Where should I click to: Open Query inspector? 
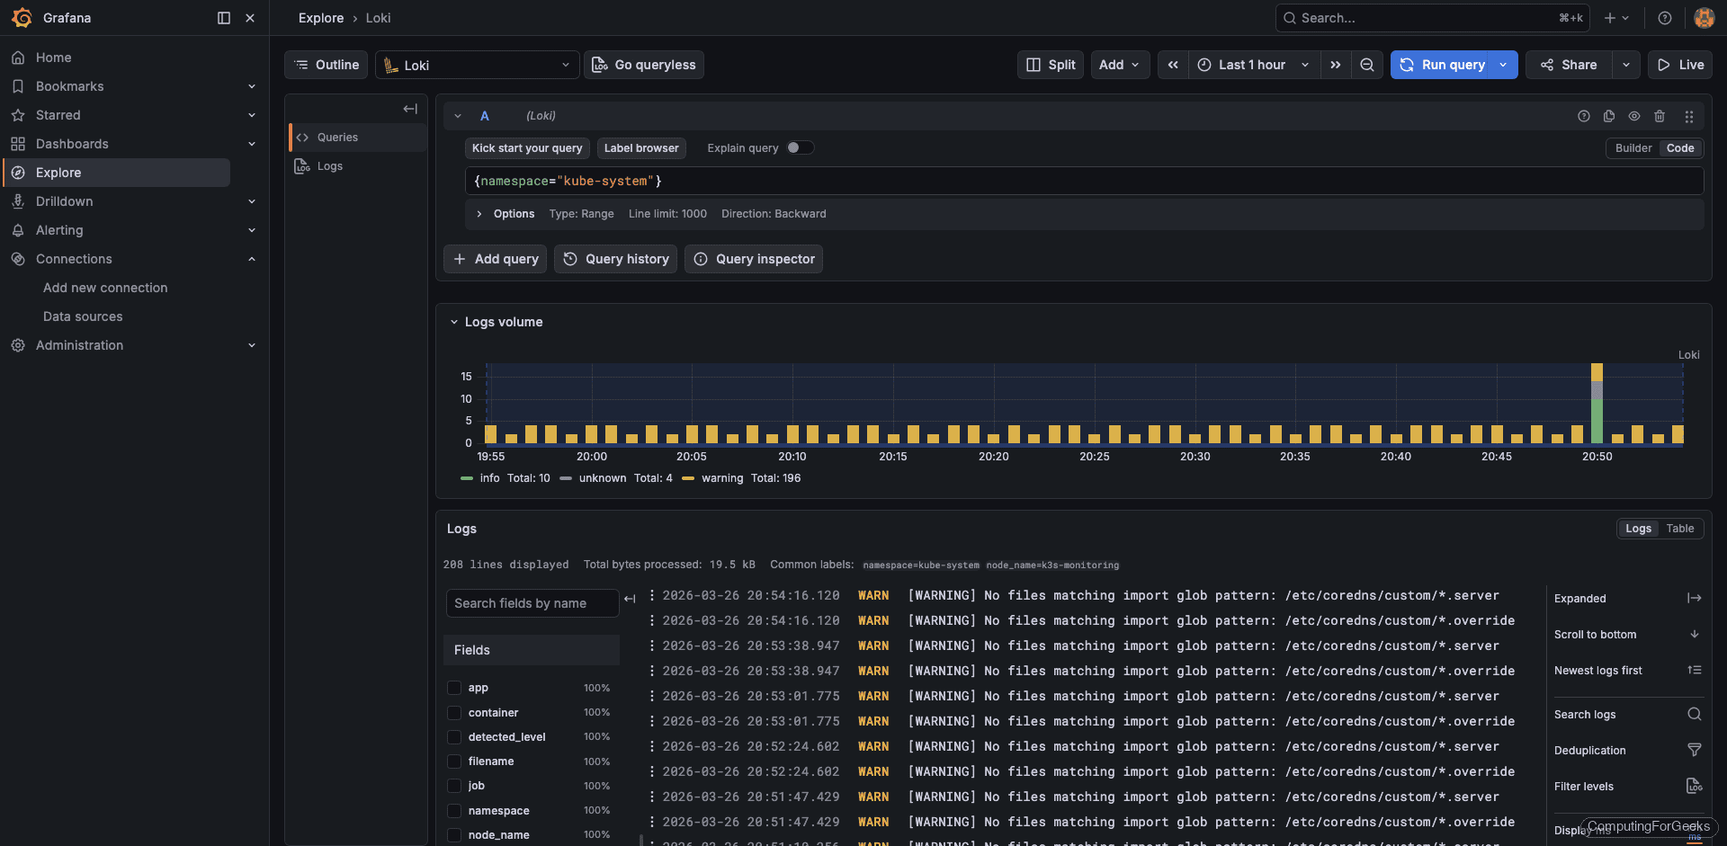[x=754, y=259]
